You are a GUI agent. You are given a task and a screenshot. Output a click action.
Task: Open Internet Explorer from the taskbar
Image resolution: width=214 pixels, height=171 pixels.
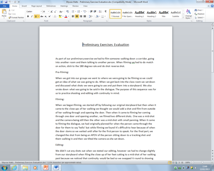click(14, 167)
